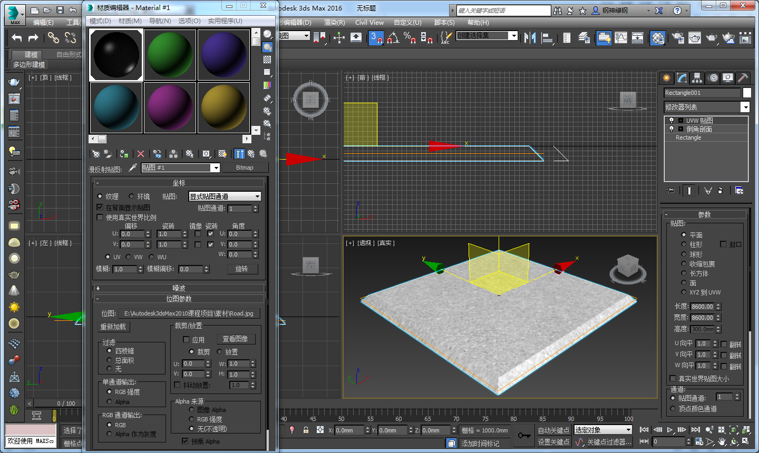
Task: Enable the 真实世界贴图大小 checkbox
Action: (x=673, y=378)
